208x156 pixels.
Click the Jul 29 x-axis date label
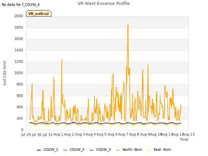point(26,135)
